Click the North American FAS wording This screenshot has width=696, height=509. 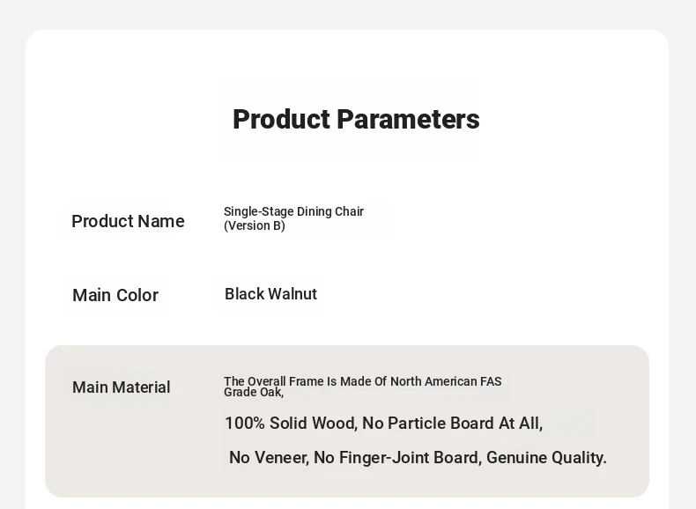[446, 381]
